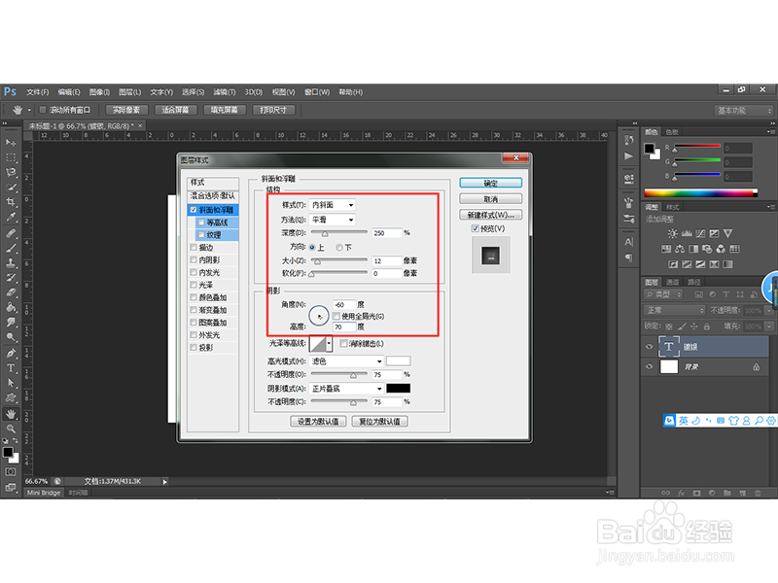The image size is (778, 583).
Task: Click the 适合屏幕 button
Action: pyautogui.click(x=175, y=110)
